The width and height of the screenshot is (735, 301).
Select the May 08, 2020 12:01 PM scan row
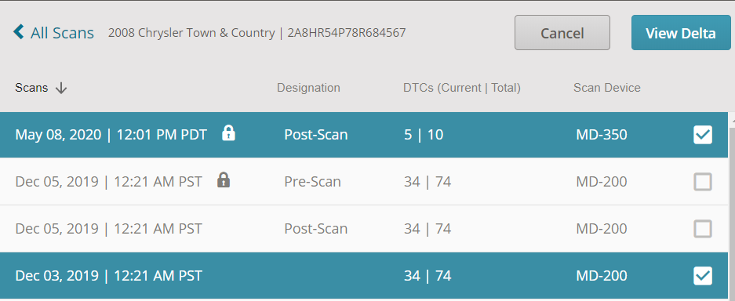(x=364, y=135)
